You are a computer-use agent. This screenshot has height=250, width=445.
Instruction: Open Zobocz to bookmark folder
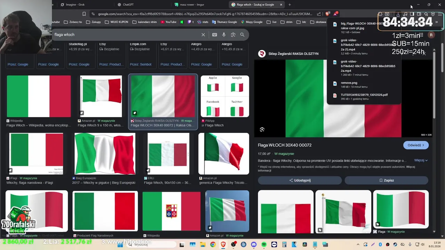(73, 22)
